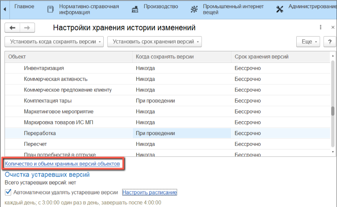The image size is (337, 207).
Task: Click the Нормативно-справочная информация icon
Action: (50, 9)
